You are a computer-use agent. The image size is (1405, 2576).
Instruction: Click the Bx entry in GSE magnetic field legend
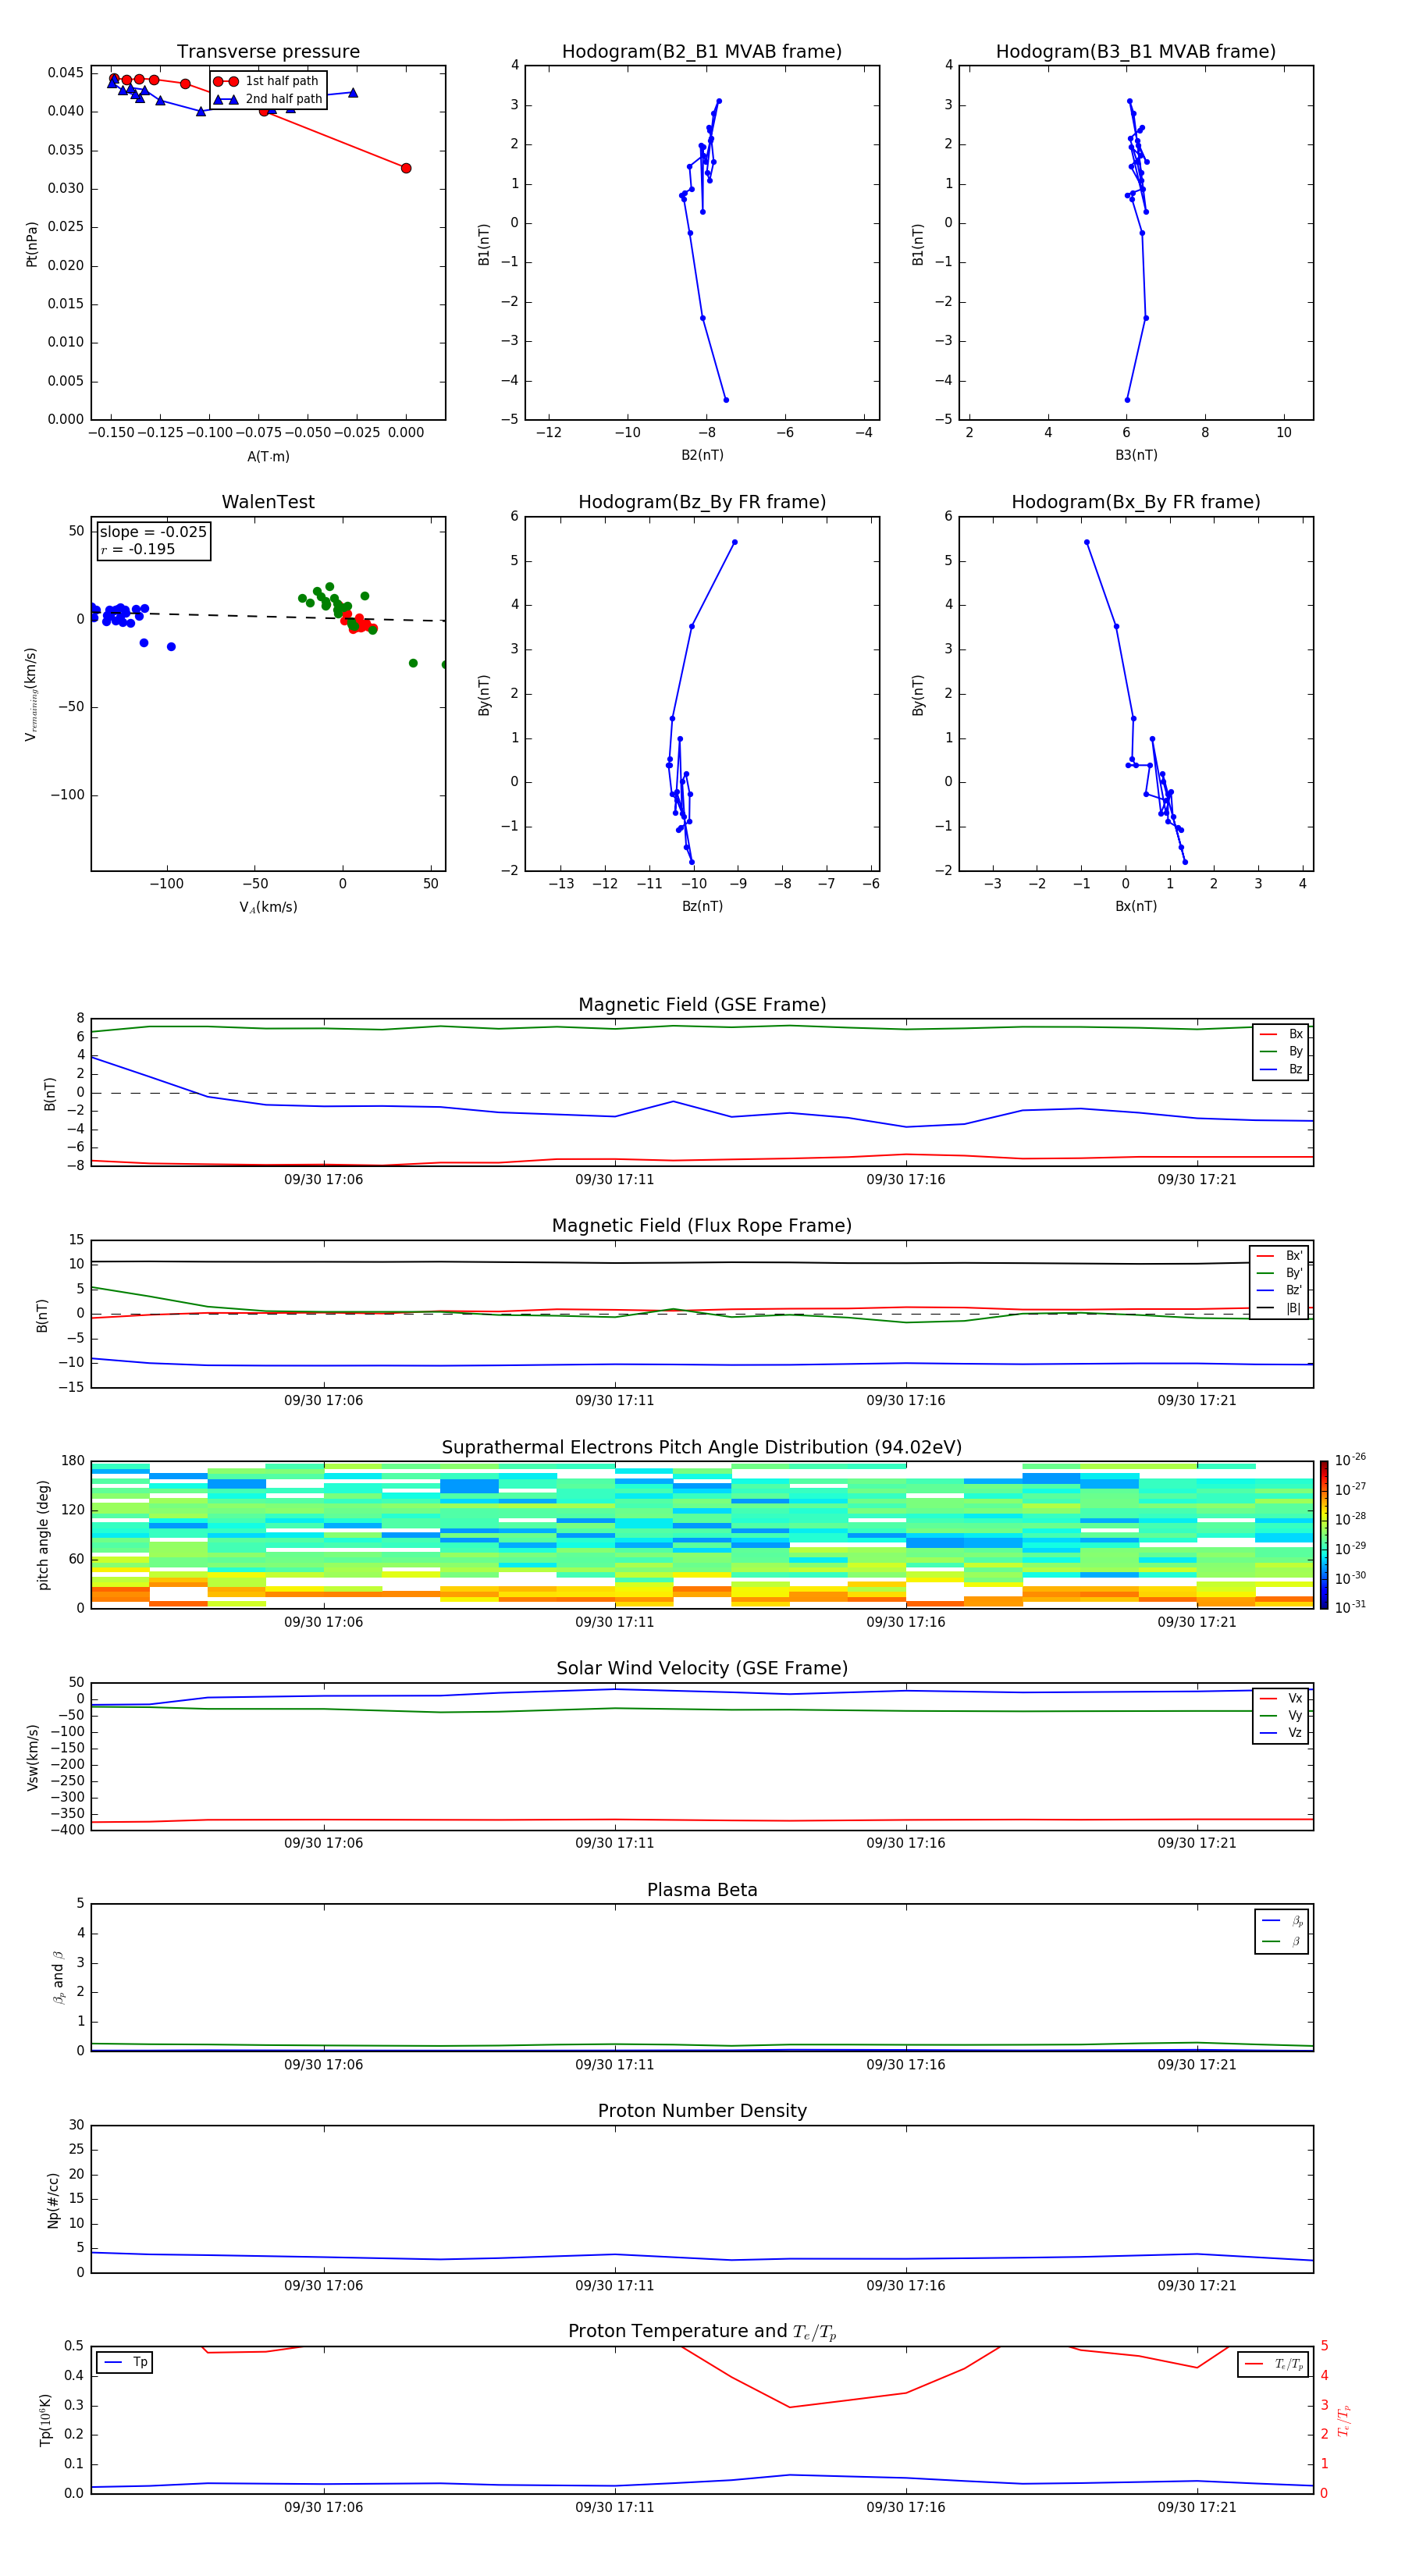(1281, 1034)
